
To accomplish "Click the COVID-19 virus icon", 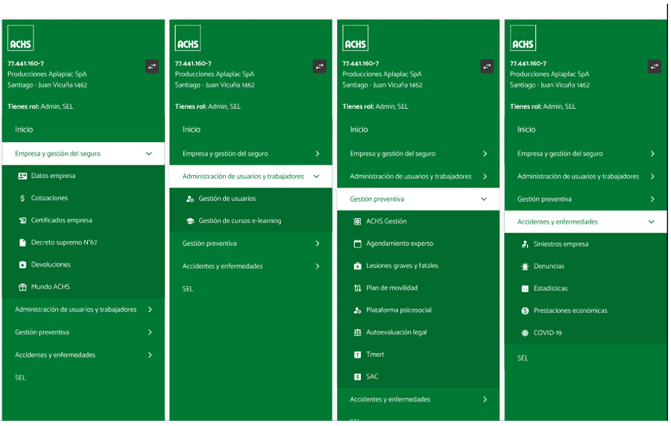I will (x=525, y=334).
